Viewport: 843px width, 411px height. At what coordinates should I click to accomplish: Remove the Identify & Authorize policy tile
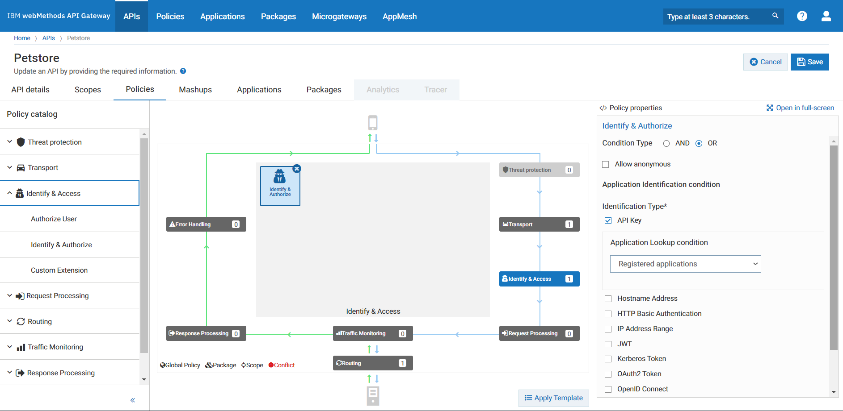coord(297,169)
